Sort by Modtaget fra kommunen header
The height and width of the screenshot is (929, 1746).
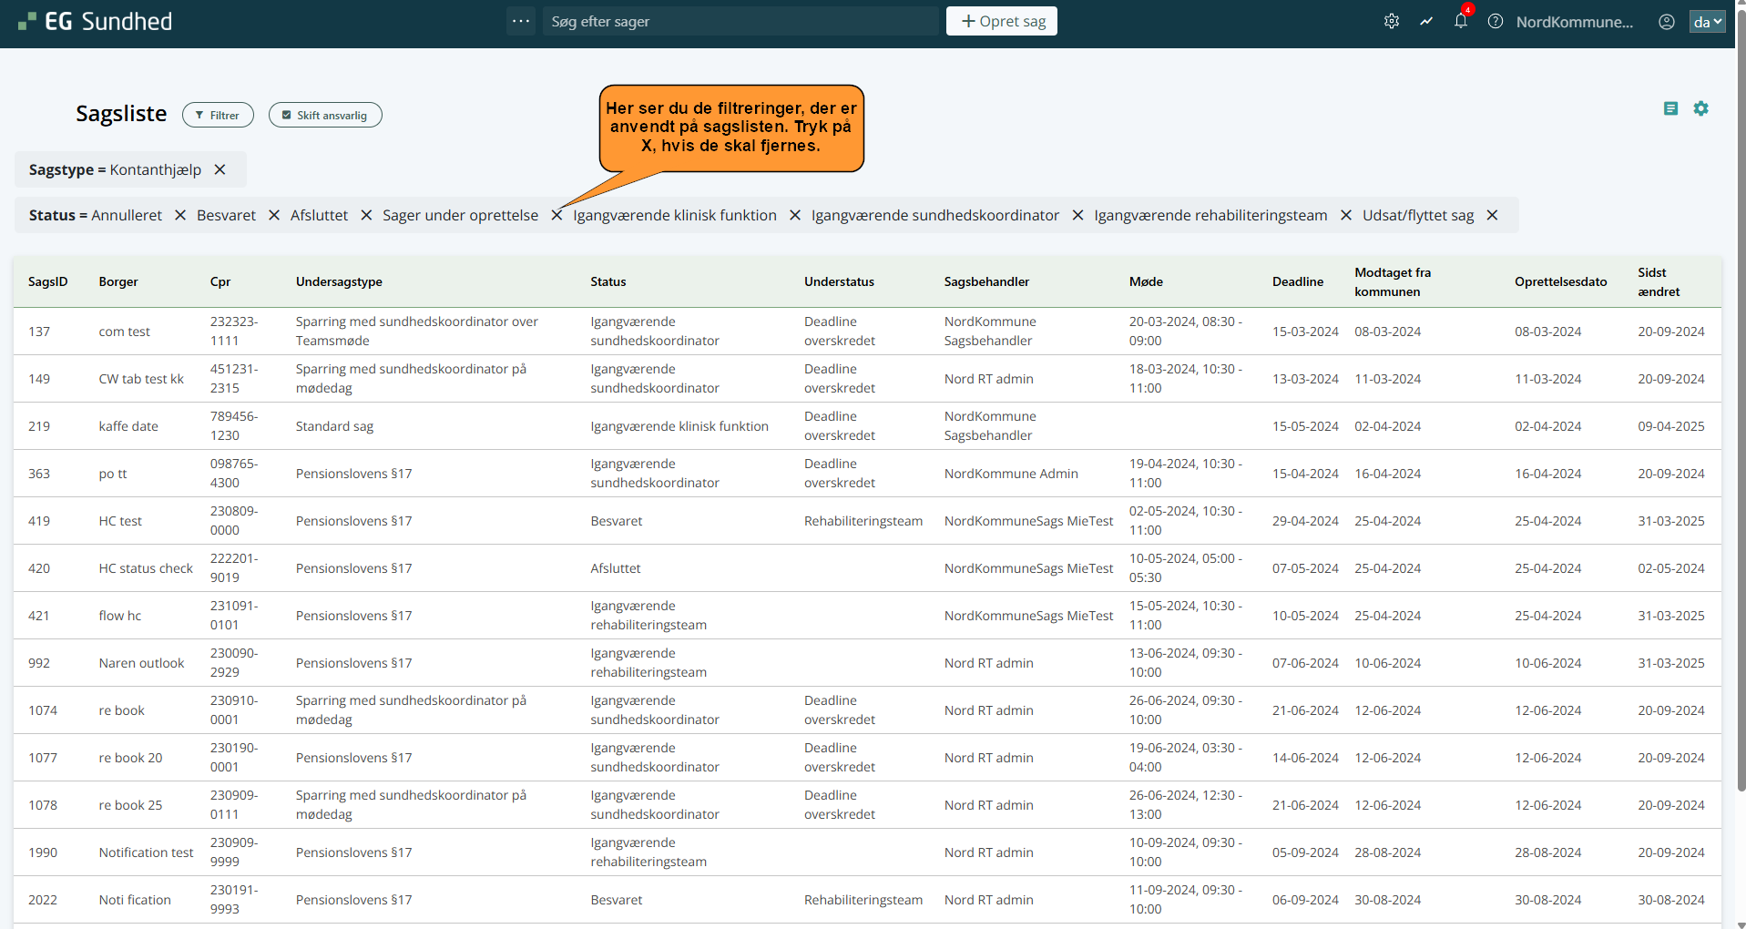[1393, 281]
